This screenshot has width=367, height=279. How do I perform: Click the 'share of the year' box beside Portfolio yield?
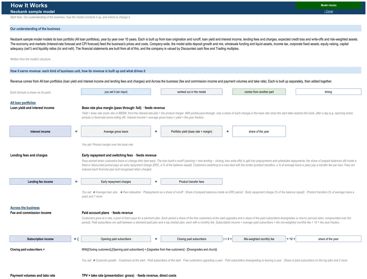coord(259,131)
